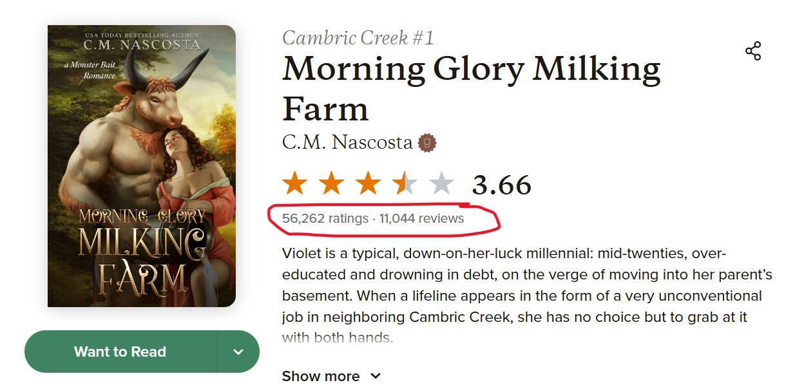Image resolution: width=786 pixels, height=385 pixels.
Task: Click the share icon
Action: click(753, 52)
